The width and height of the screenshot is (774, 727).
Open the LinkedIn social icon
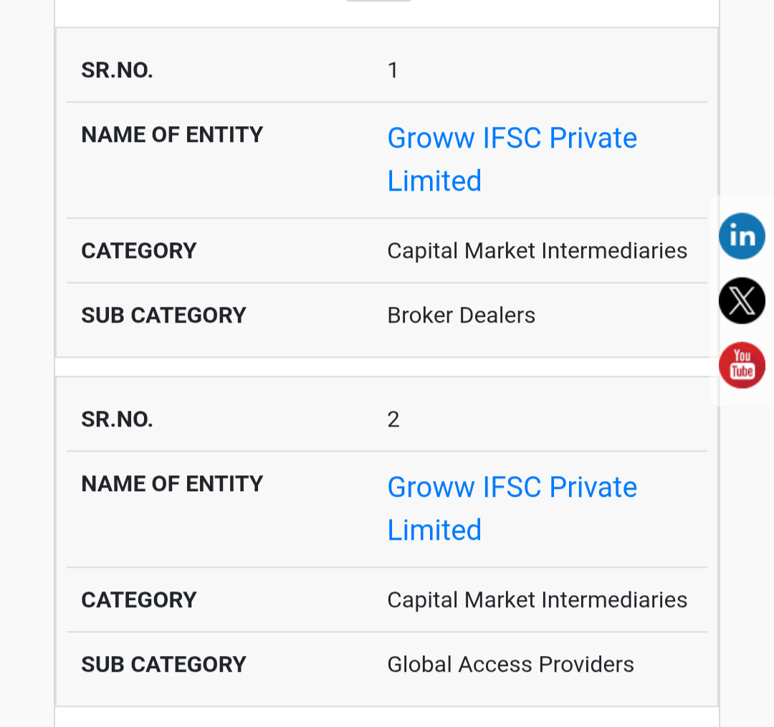[742, 236]
